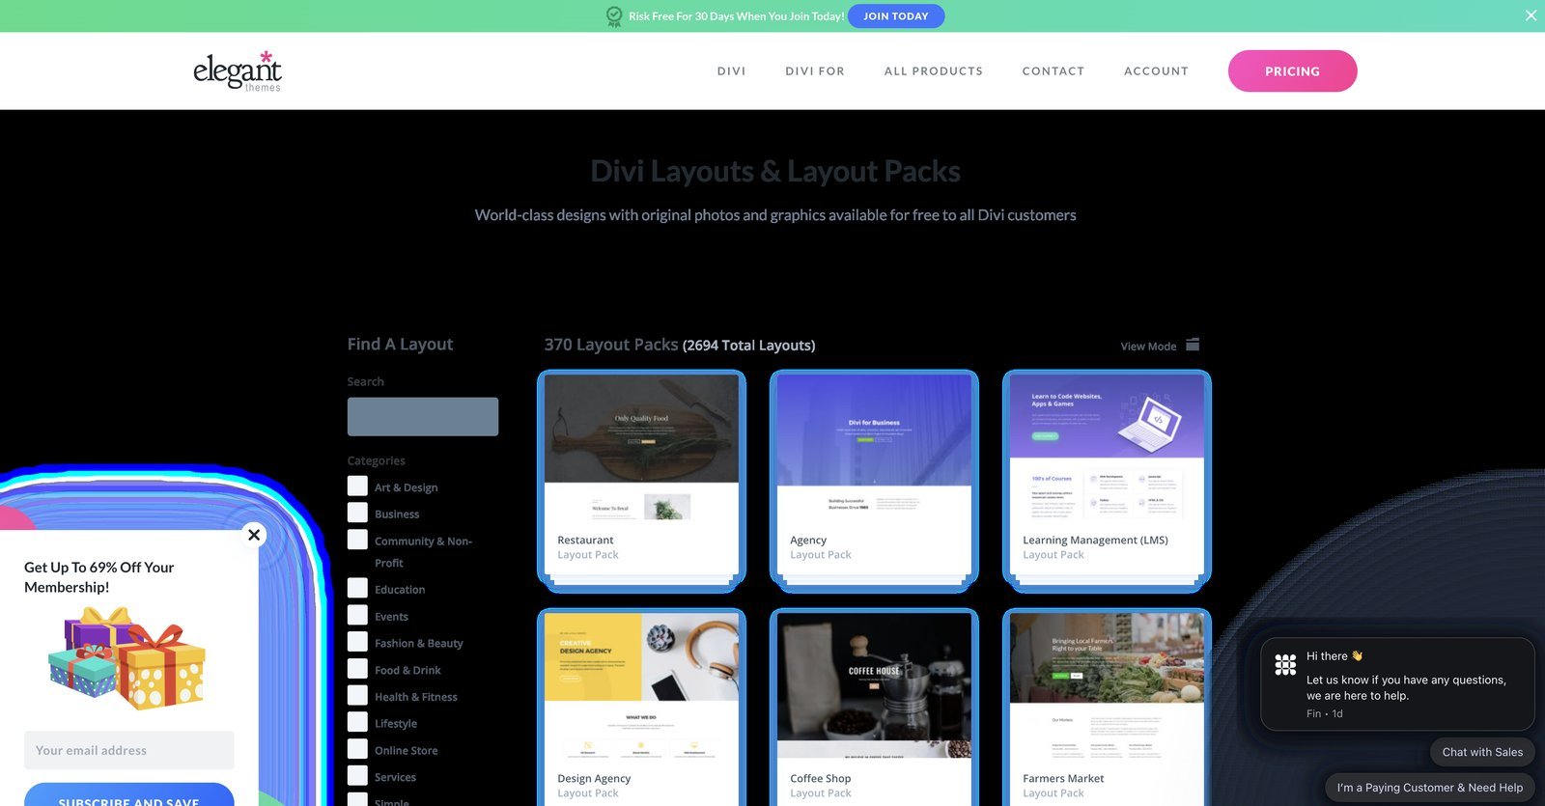This screenshot has width=1545, height=806.
Task: Check the Lifestyle category
Action: pyautogui.click(x=357, y=722)
